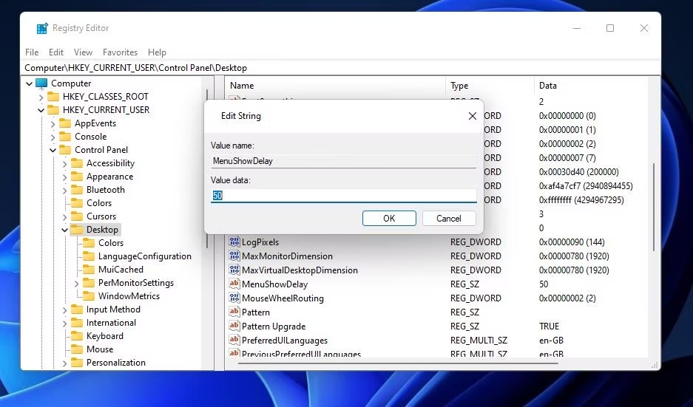Image resolution: width=693 pixels, height=407 pixels.
Task: Click the MaxMonitorDimension DWORD icon
Action: (234, 256)
